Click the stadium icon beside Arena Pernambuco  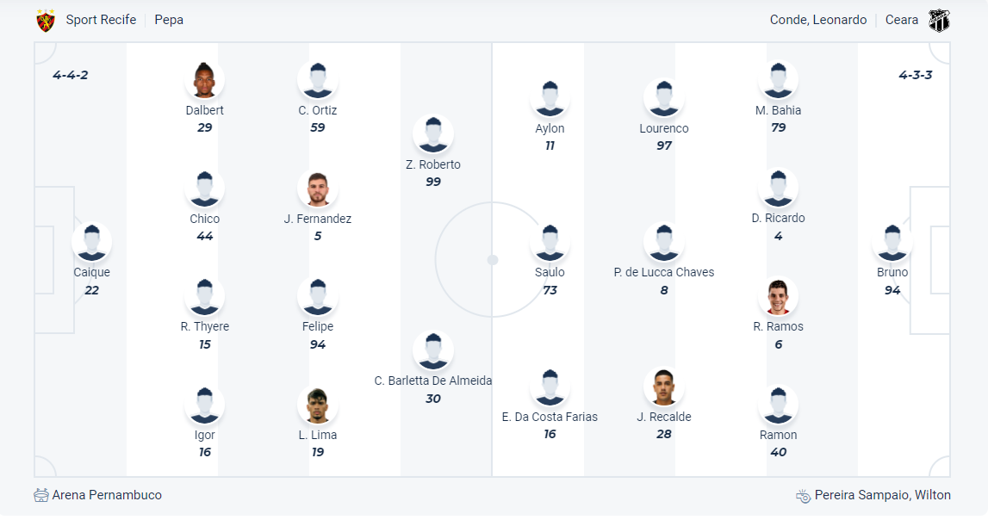pyautogui.click(x=41, y=495)
